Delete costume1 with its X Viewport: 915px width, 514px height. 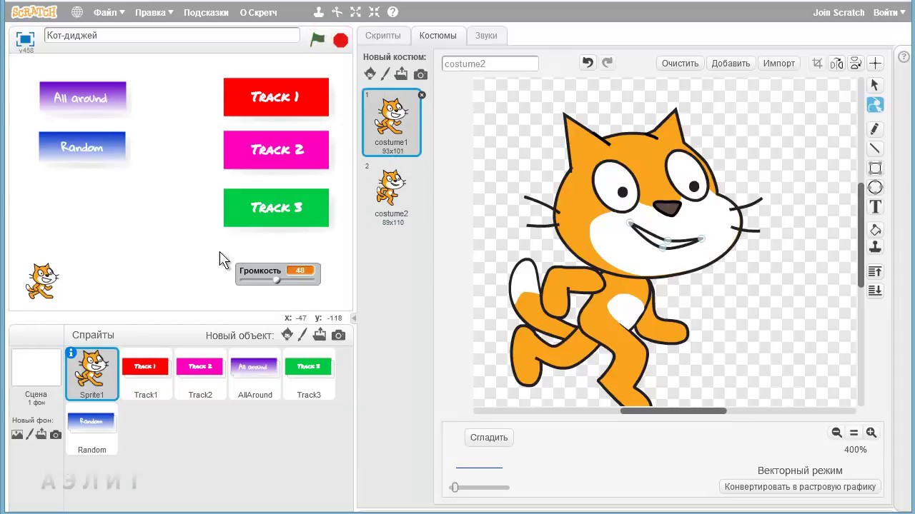pos(422,95)
